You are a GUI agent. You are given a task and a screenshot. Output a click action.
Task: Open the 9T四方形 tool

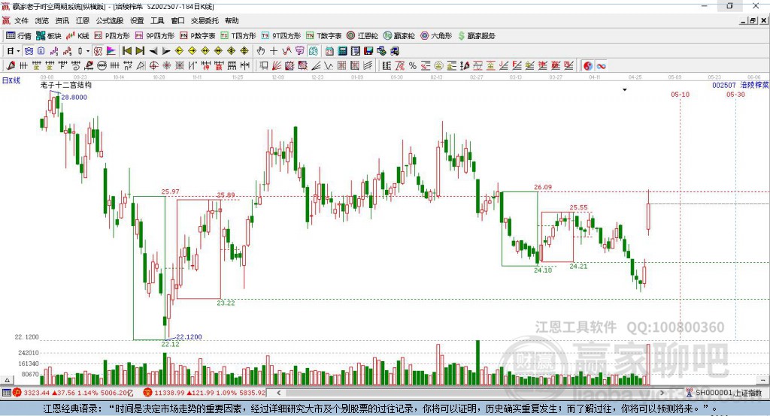281,36
